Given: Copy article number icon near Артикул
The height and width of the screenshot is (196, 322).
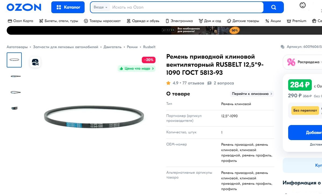Looking at the screenshot, I should [283, 47].
